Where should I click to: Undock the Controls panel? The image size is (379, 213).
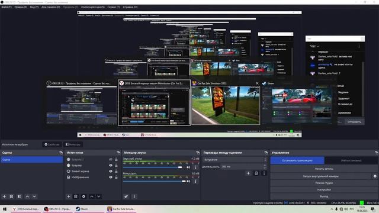(377, 153)
